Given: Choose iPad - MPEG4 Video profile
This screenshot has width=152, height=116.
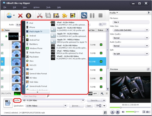Looking at the screenshot, I should click(69, 52).
